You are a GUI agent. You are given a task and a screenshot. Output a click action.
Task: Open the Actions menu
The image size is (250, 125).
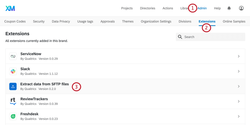tap(168, 8)
